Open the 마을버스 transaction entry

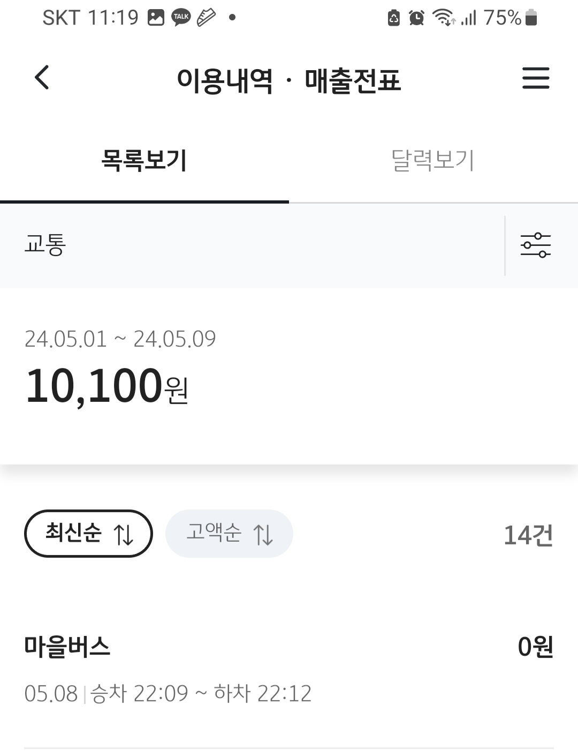pyautogui.click(x=67, y=647)
